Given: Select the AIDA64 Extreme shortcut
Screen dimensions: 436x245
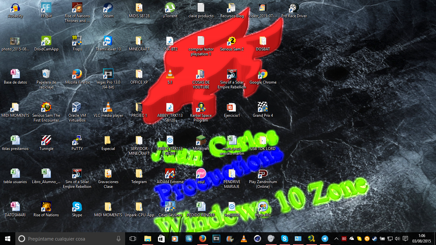Looking at the screenshot, I should coord(170,176).
